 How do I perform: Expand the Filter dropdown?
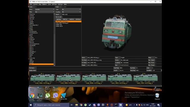tap(45, 12)
